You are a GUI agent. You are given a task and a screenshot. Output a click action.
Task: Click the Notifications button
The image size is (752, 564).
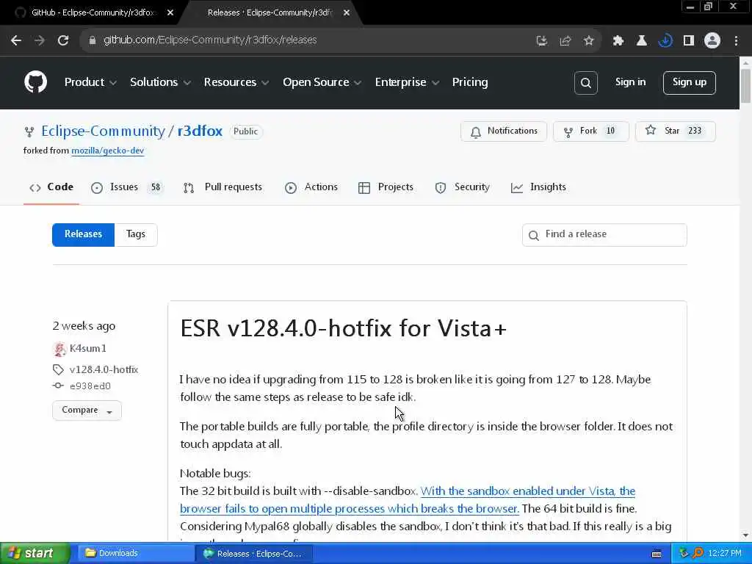504,131
